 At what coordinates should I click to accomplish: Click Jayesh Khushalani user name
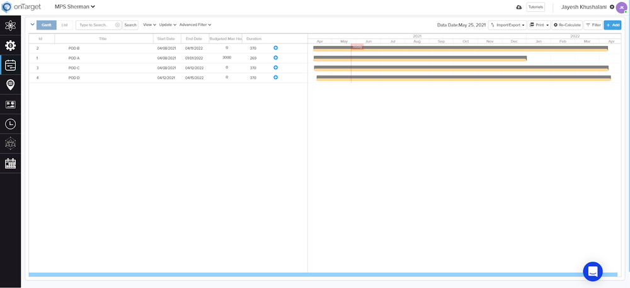click(584, 7)
